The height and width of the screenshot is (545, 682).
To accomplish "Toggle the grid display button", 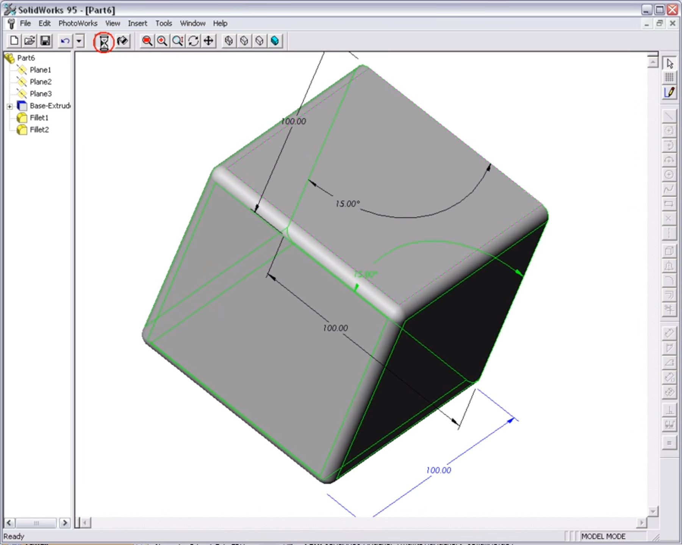I will 669,78.
